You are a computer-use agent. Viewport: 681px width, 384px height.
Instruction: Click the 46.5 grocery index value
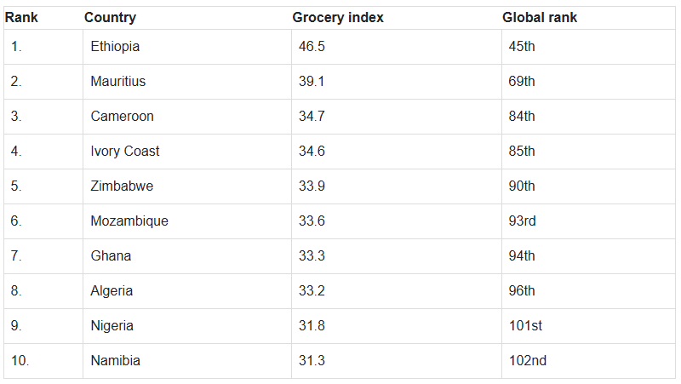coord(312,47)
